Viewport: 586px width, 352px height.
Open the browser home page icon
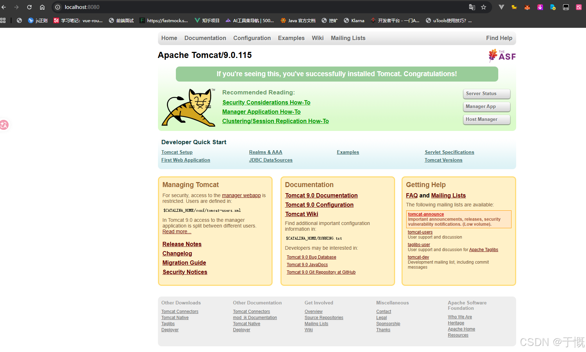pos(42,7)
